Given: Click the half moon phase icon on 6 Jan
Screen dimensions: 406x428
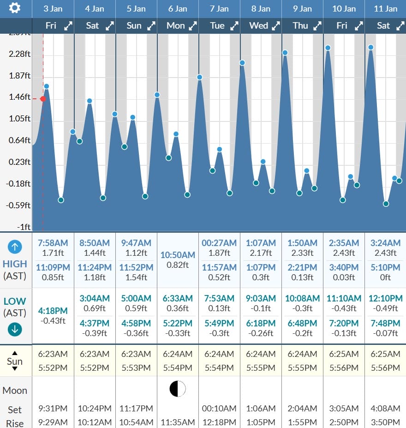Looking at the screenshot, I should coord(178,389).
